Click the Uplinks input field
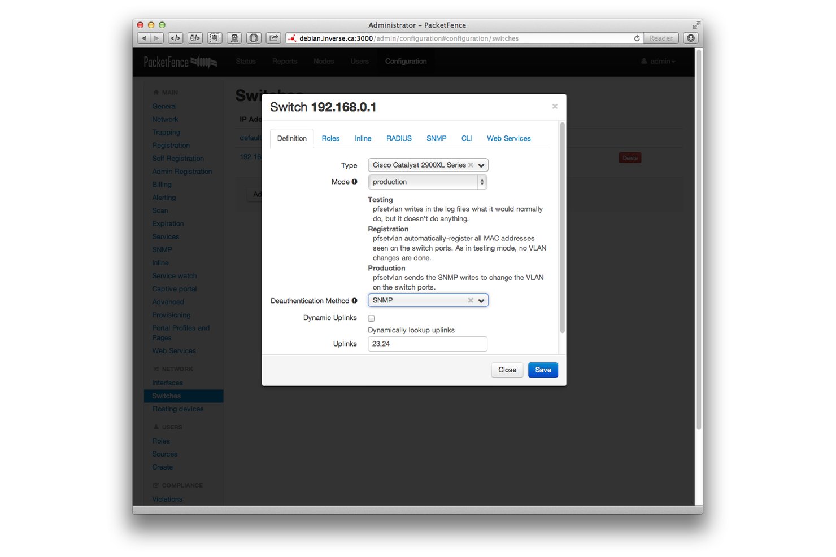 click(x=428, y=344)
